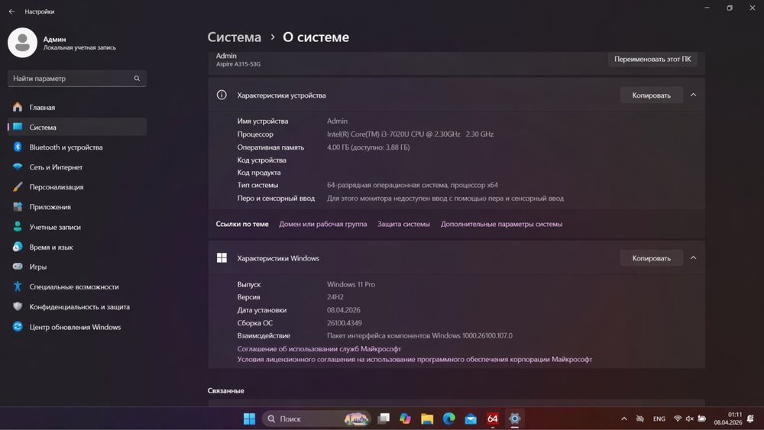Click the crossed-out cloud tray icon
The height and width of the screenshot is (430, 764).
pos(640,419)
